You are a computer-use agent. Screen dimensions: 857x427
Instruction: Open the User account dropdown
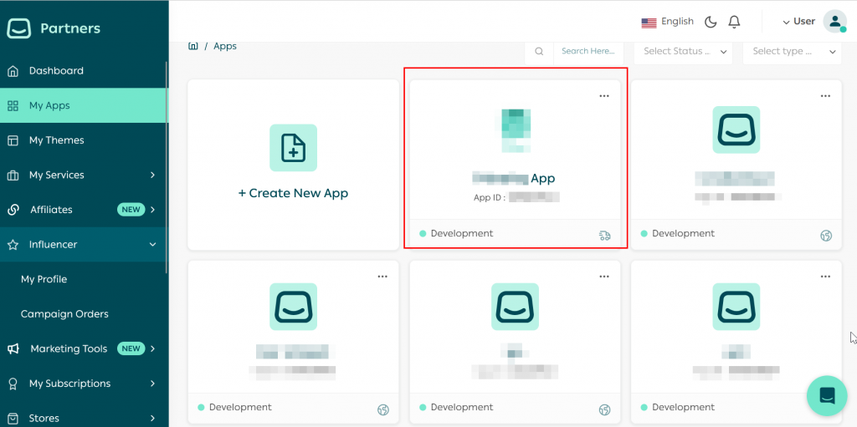pyautogui.click(x=798, y=22)
